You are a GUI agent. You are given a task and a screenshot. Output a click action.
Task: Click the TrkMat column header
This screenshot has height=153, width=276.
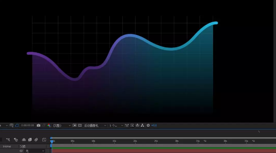(x=7, y=146)
